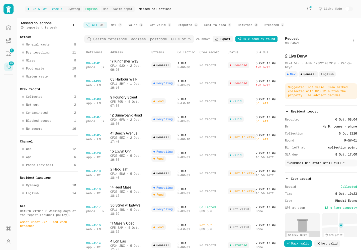Filter crew record by Blocked access
Viewport: 361px width, 250px height.
49,121
